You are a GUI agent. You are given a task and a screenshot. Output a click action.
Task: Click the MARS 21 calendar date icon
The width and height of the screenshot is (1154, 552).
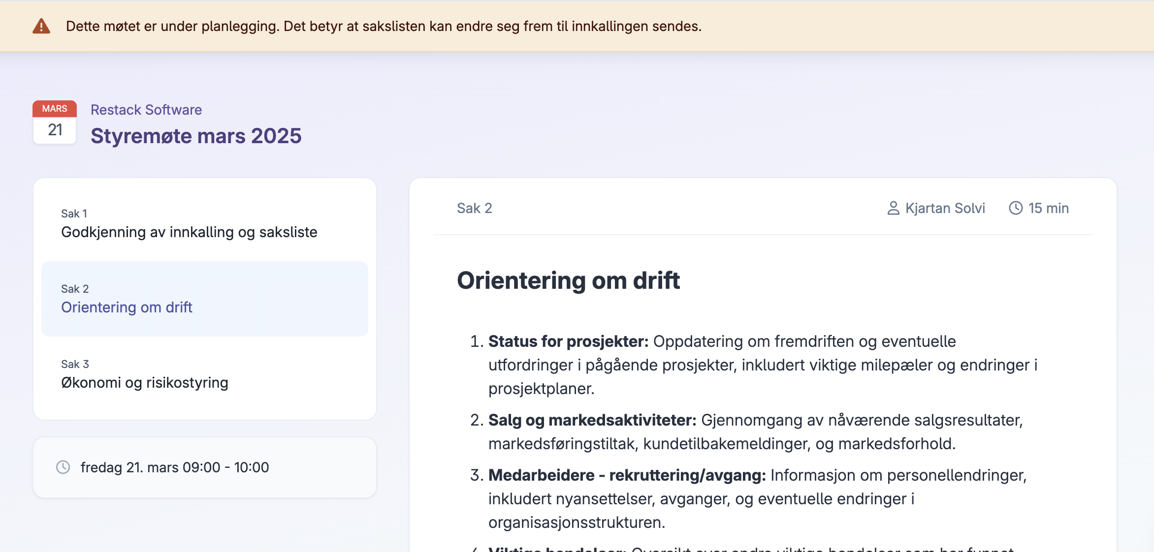pos(55,122)
